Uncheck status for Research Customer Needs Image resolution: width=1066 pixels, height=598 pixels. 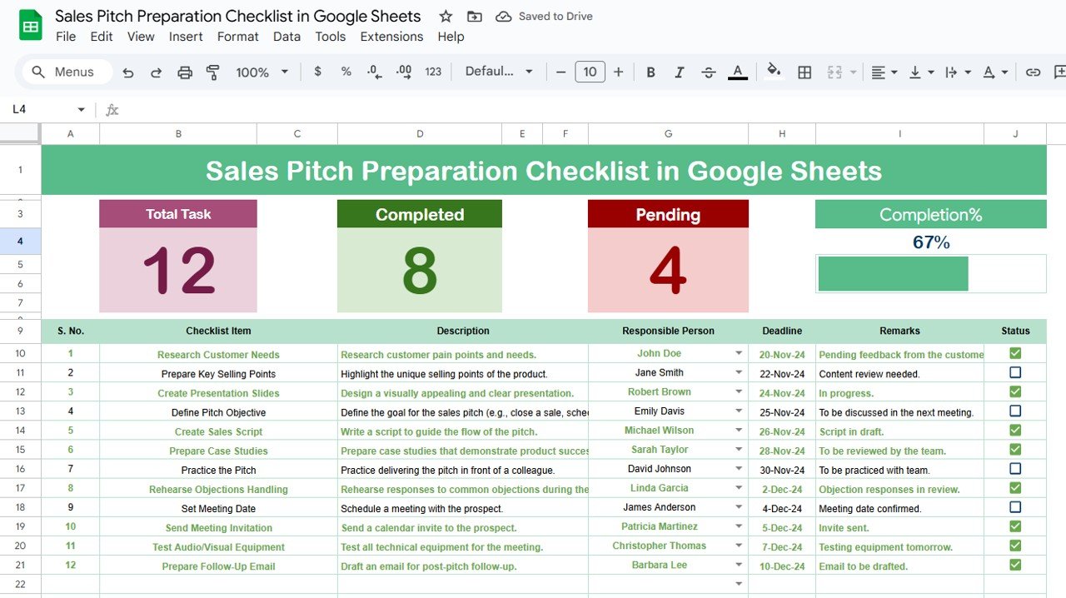tap(1015, 353)
